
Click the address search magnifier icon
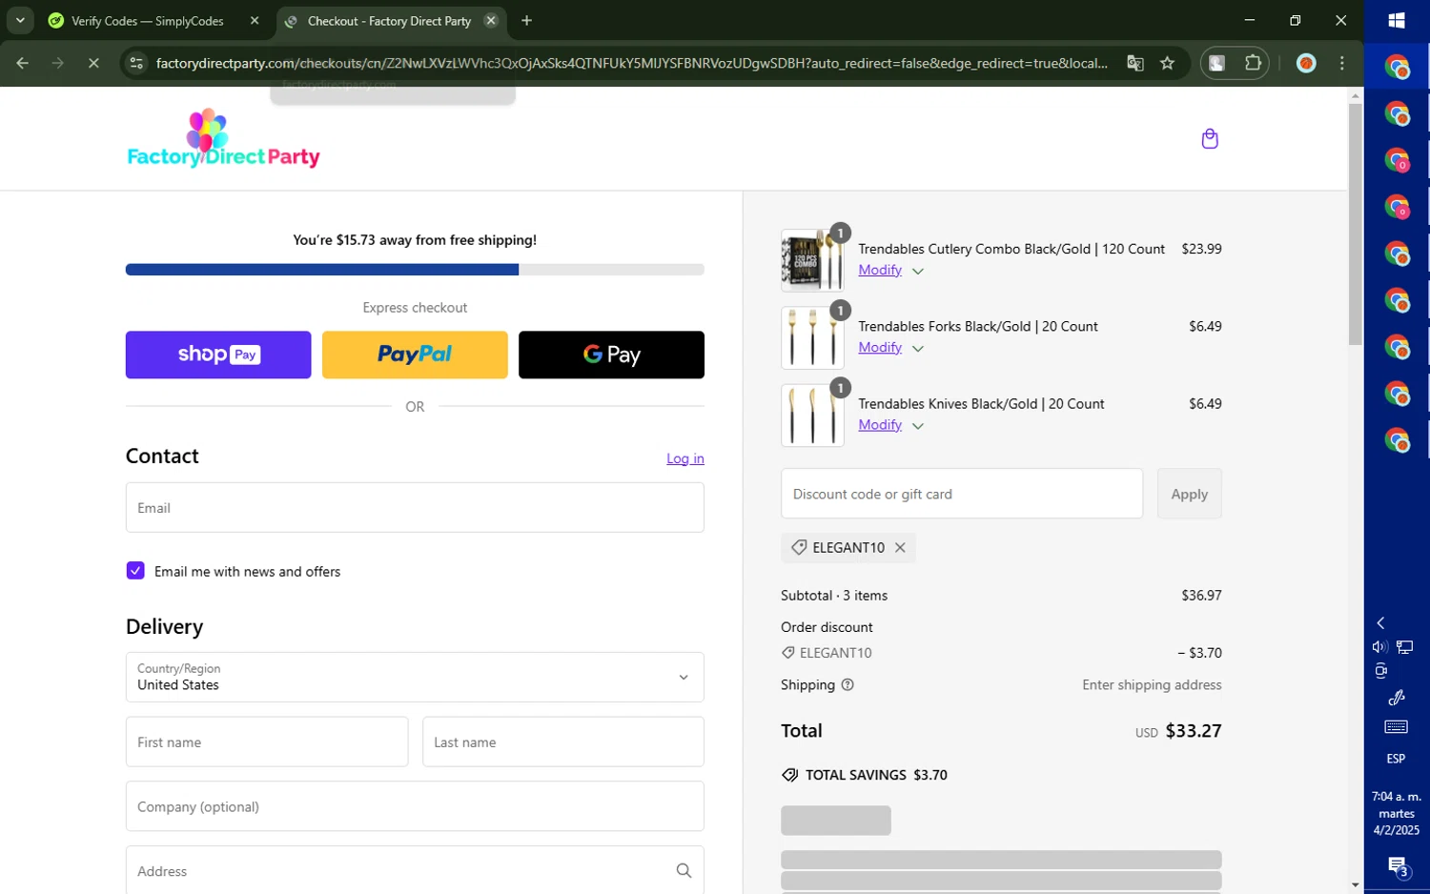tap(684, 871)
